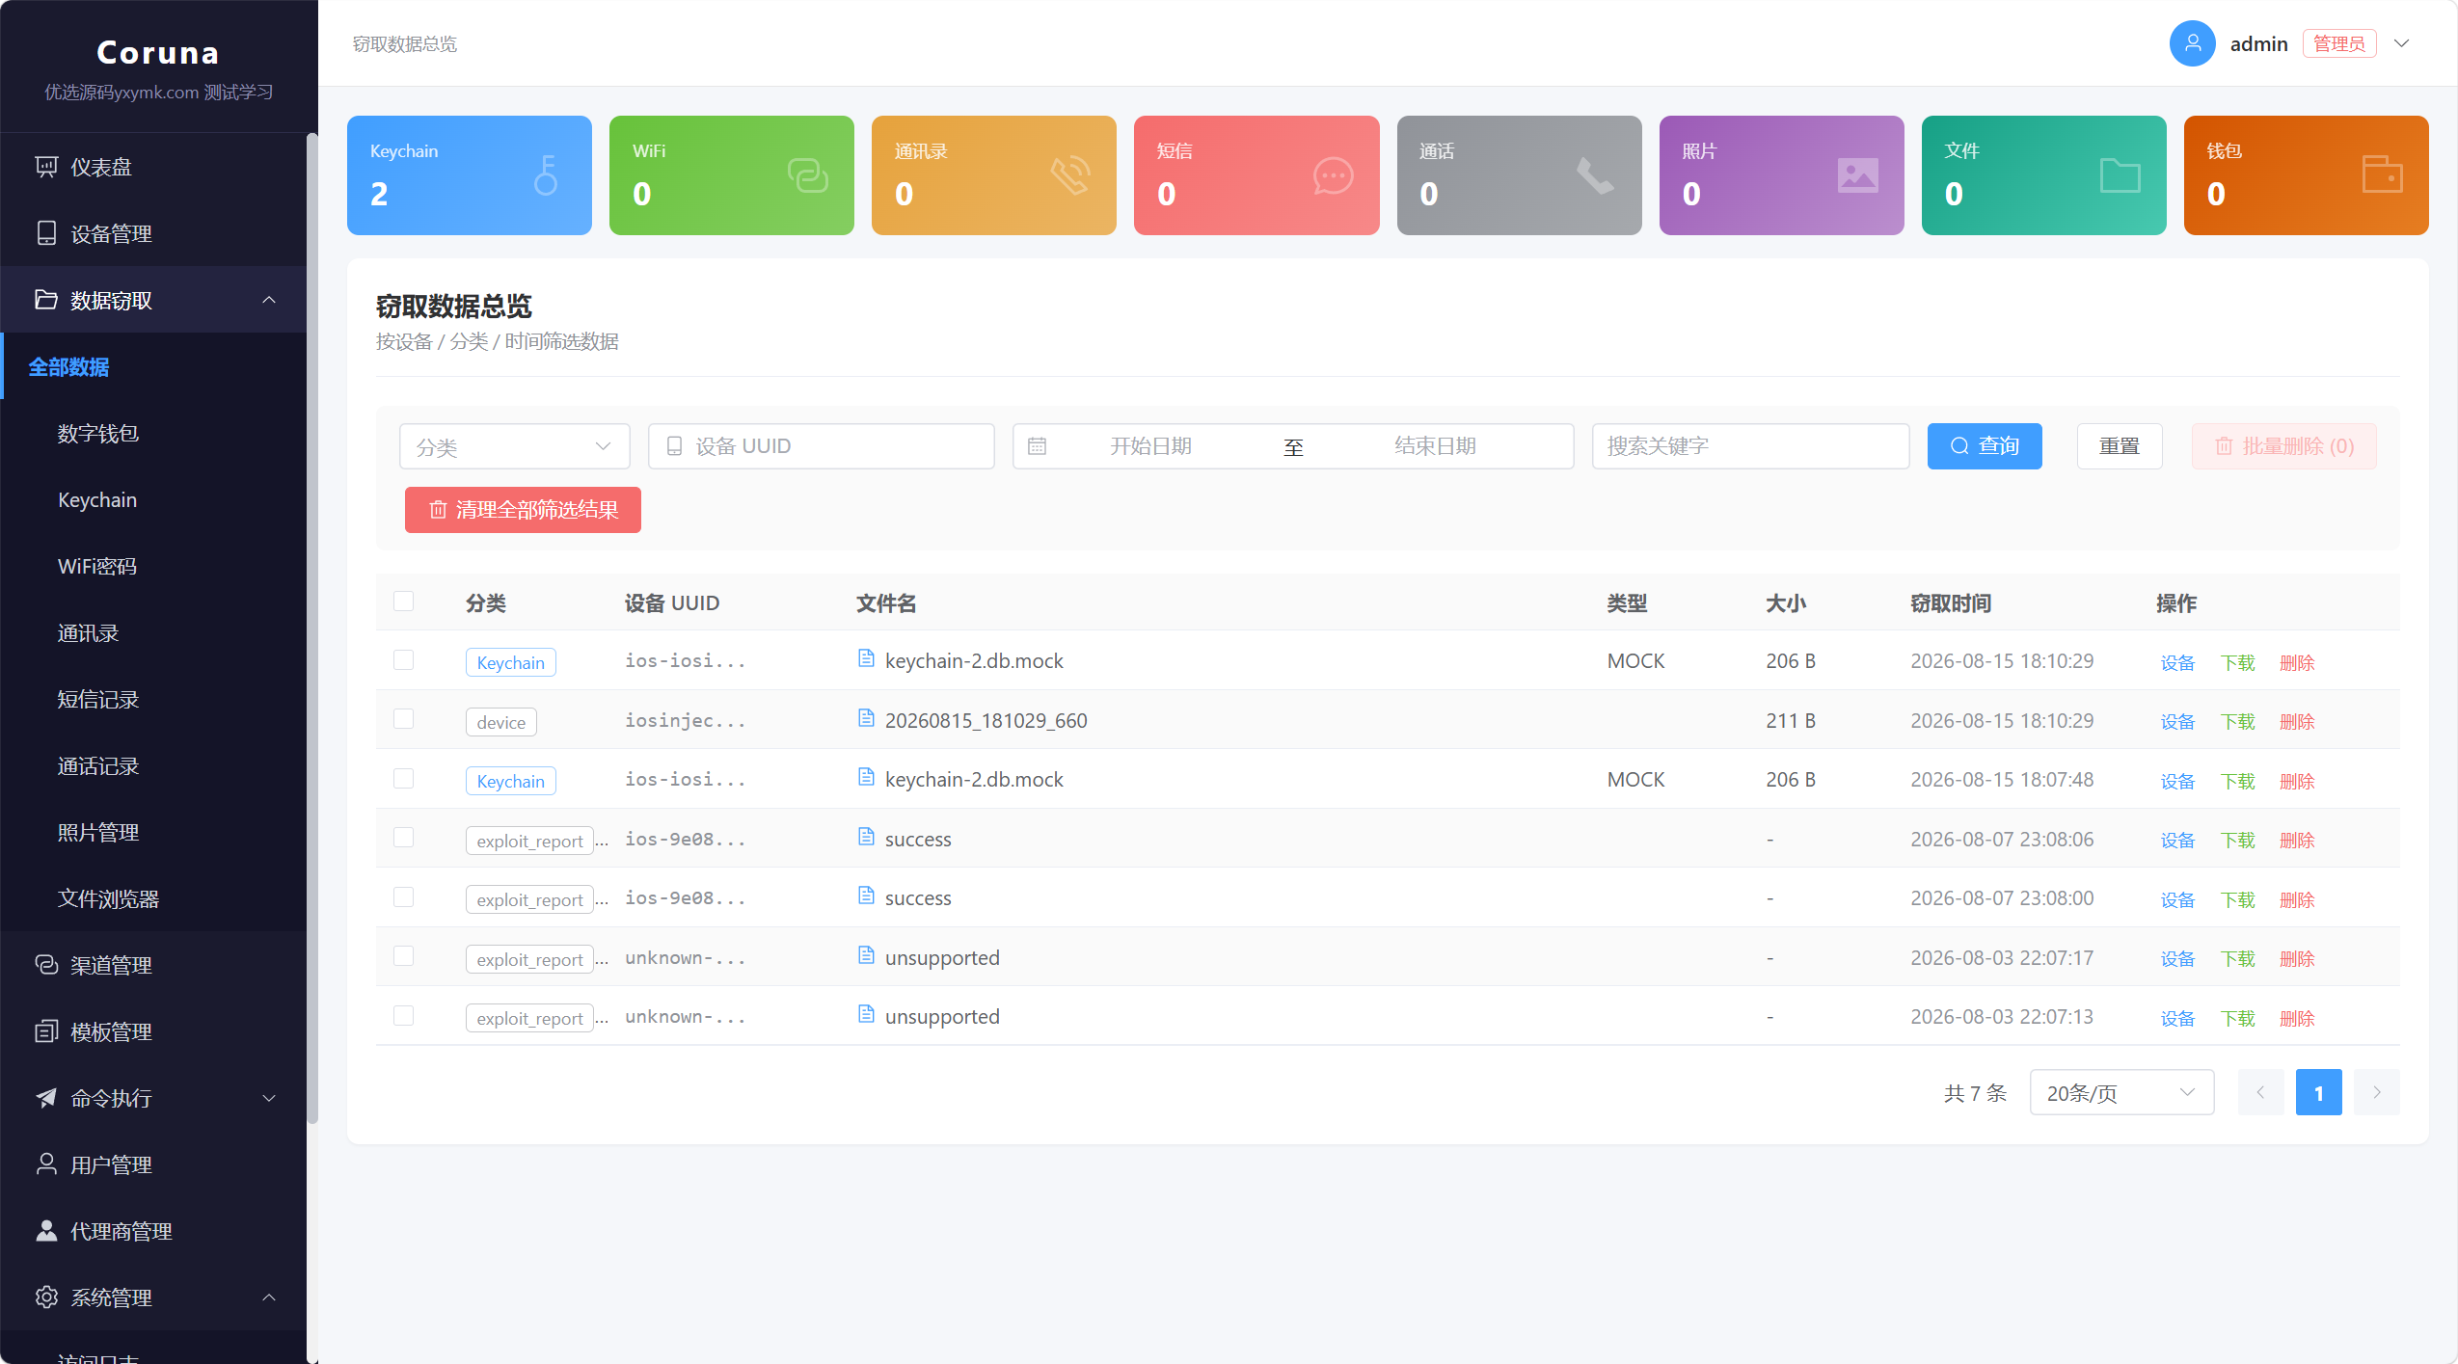This screenshot has width=2458, height=1364.
Task: Click the 搜索关键字 search input
Action: pos(1750,446)
